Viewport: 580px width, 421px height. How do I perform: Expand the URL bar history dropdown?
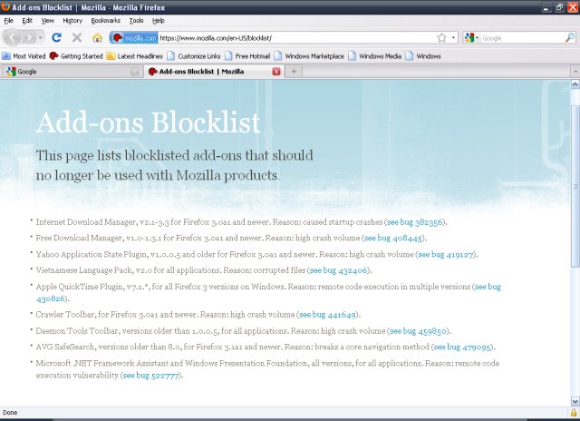pyautogui.click(x=452, y=38)
